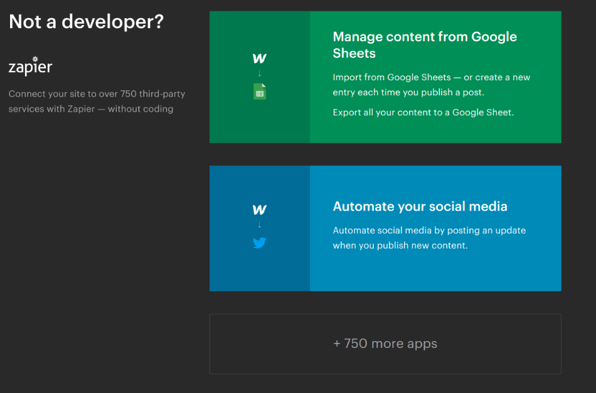Image resolution: width=596 pixels, height=393 pixels.
Task: Open the Automate your social media card
Action: click(385, 228)
